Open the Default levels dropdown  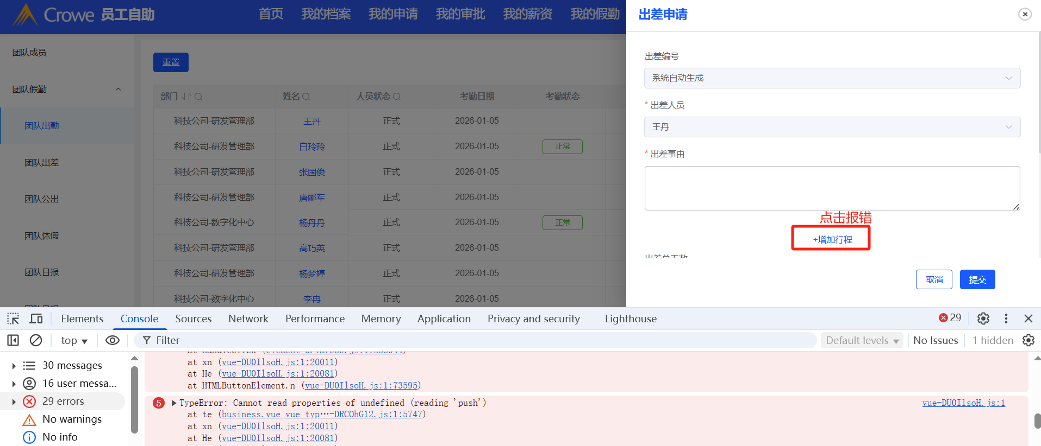[x=862, y=340]
